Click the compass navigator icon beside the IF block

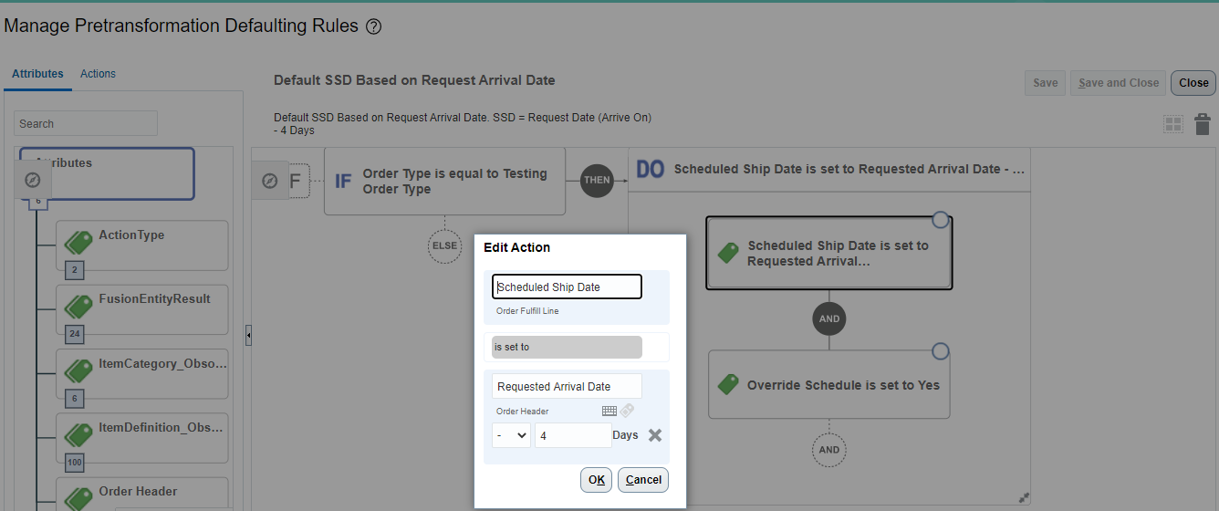pos(269,181)
